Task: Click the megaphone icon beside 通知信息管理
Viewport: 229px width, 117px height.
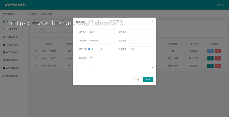Action: coord(4,60)
